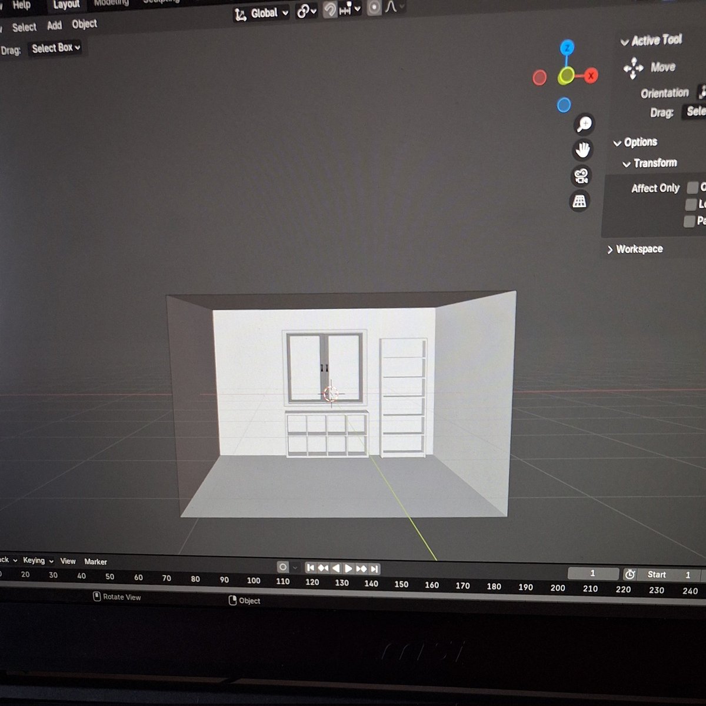Click frame 200 on the timeline ruler
The image size is (706, 706).
(x=558, y=588)
